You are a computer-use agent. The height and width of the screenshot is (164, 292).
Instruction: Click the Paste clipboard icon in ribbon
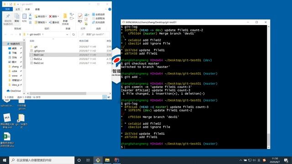click(x=24, y=16)
